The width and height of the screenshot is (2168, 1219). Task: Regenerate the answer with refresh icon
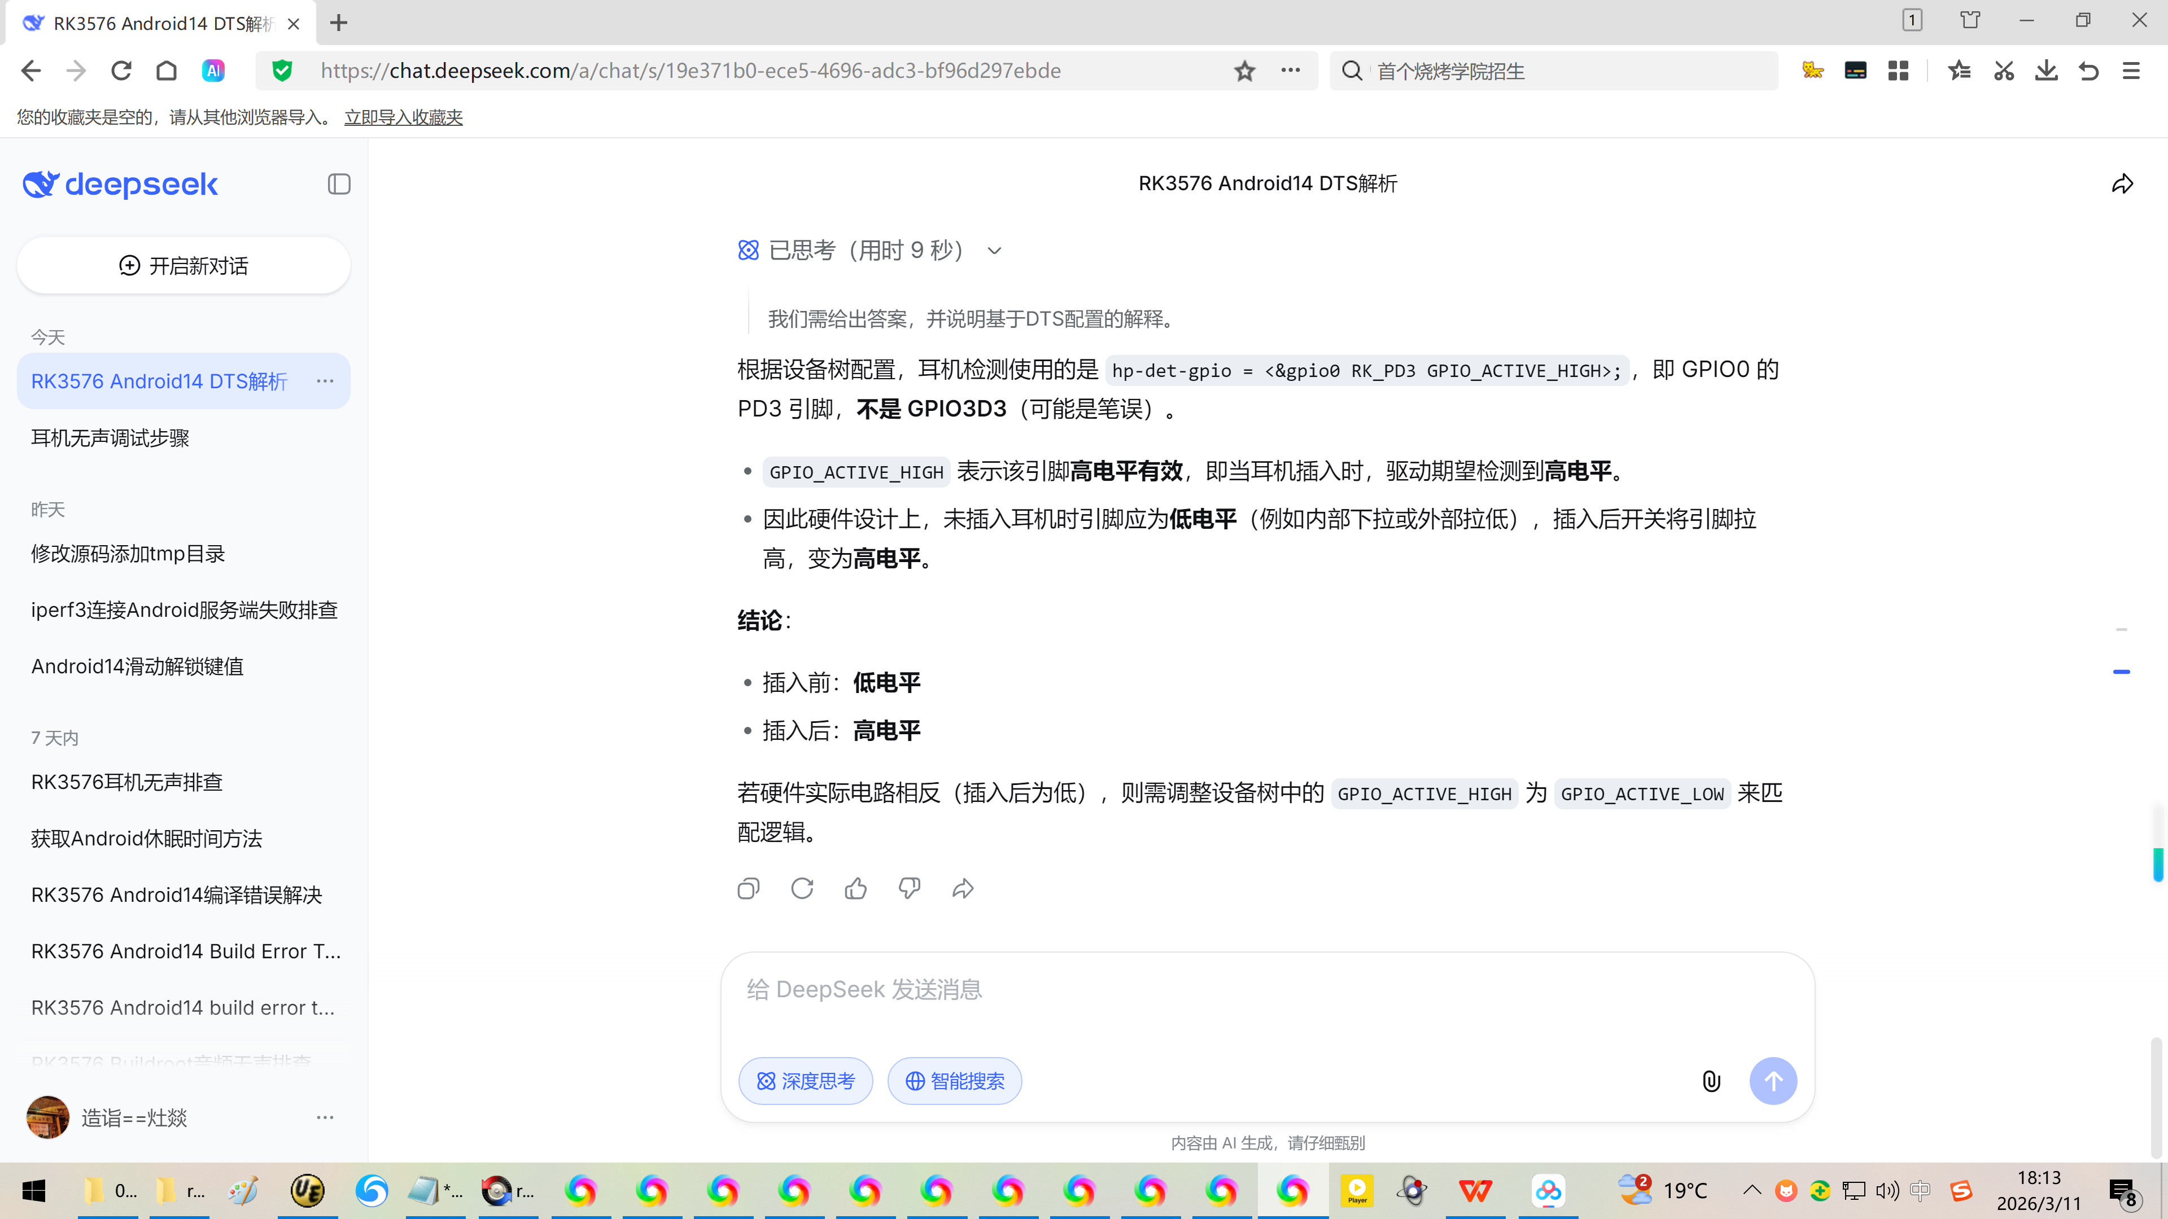coord(802,888)
